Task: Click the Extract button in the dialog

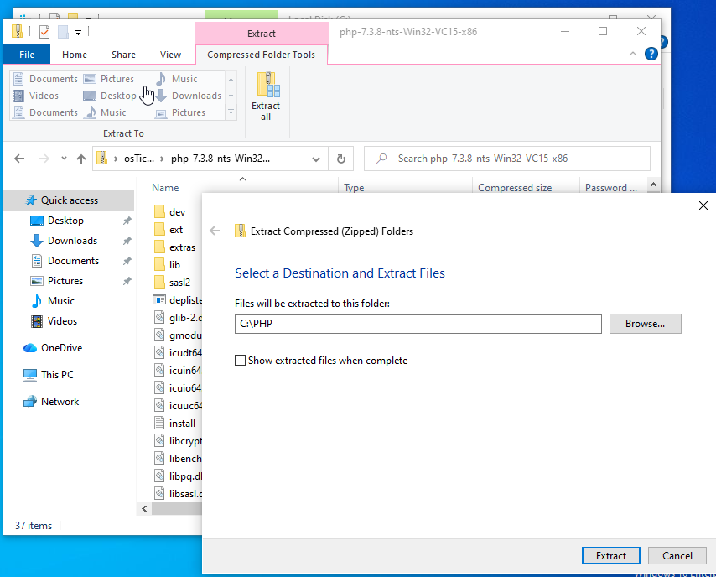Action: point(611,555)
